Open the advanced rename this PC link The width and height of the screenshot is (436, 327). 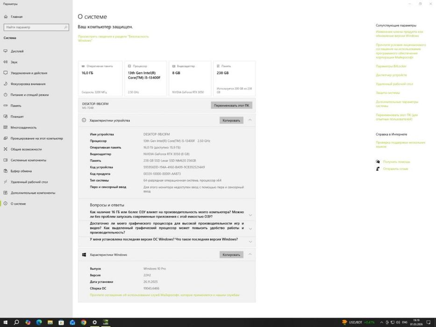[397, 117]
